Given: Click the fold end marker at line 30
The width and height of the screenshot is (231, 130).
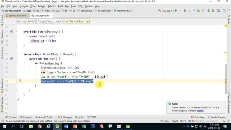Looking at the screenshot, I should tap(16, 45).
